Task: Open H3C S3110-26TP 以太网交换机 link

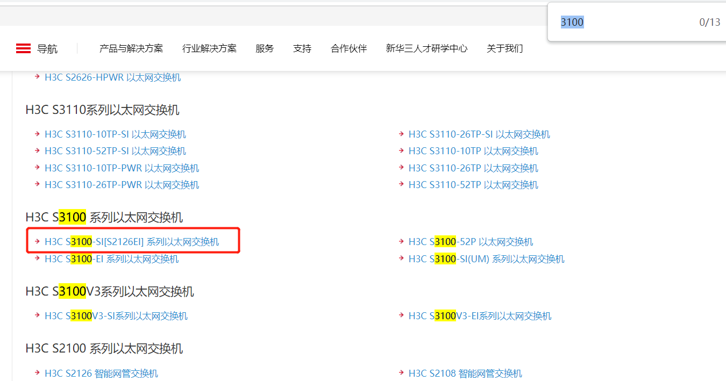Action: click(x=473, y=168)
